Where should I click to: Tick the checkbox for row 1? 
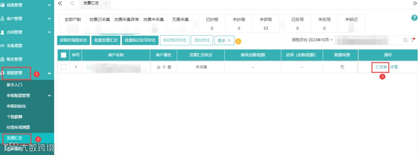click(63, 67)
